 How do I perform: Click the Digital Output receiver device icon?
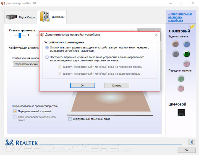point(12,17)
